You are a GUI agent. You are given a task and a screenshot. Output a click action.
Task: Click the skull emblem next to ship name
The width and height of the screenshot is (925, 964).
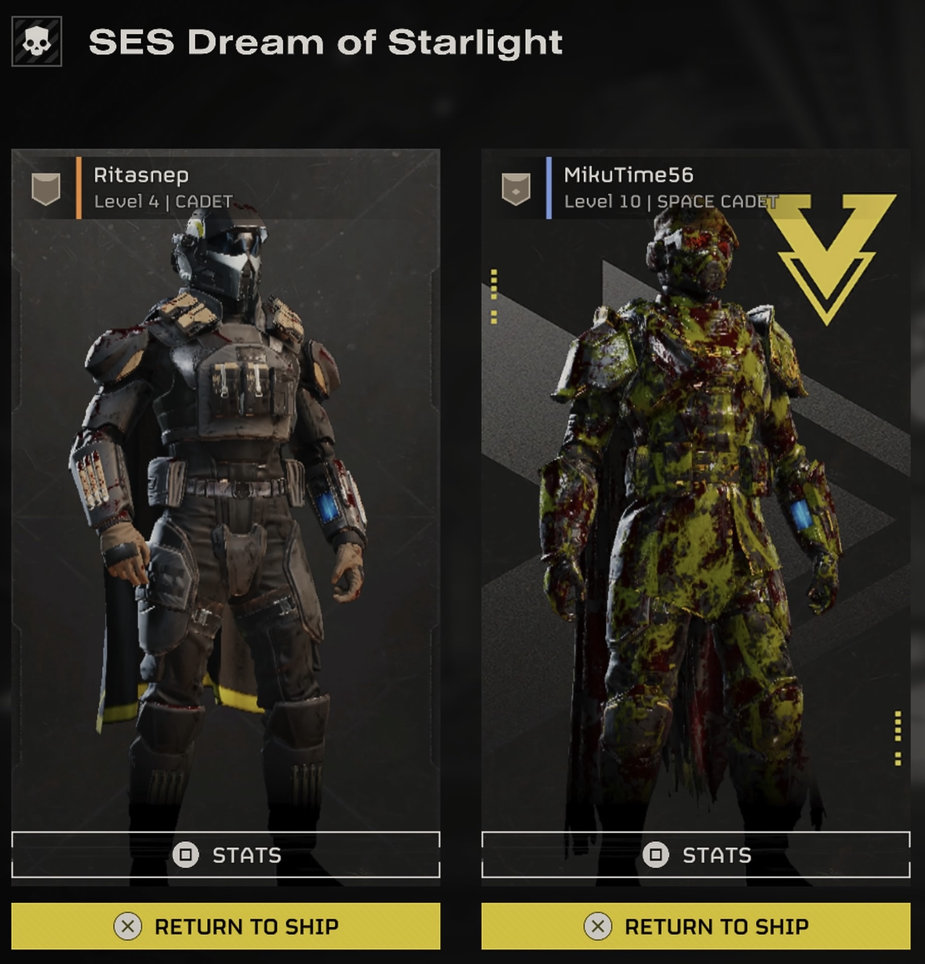tap(37, 41)
